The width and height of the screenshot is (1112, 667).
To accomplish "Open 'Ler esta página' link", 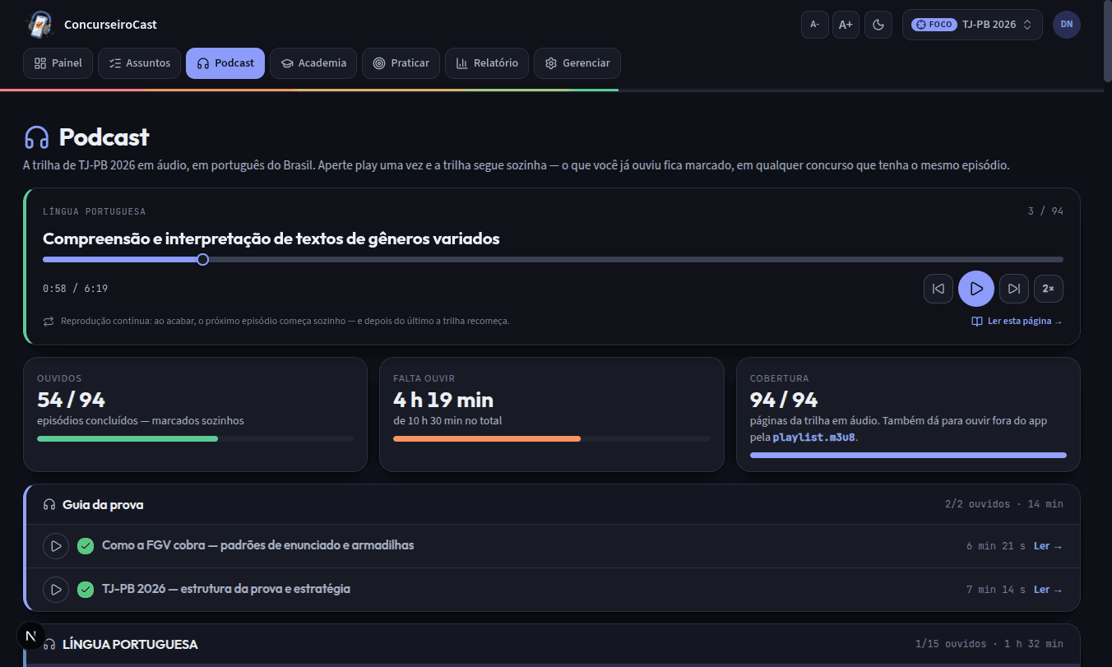I will click(1017, 322).
